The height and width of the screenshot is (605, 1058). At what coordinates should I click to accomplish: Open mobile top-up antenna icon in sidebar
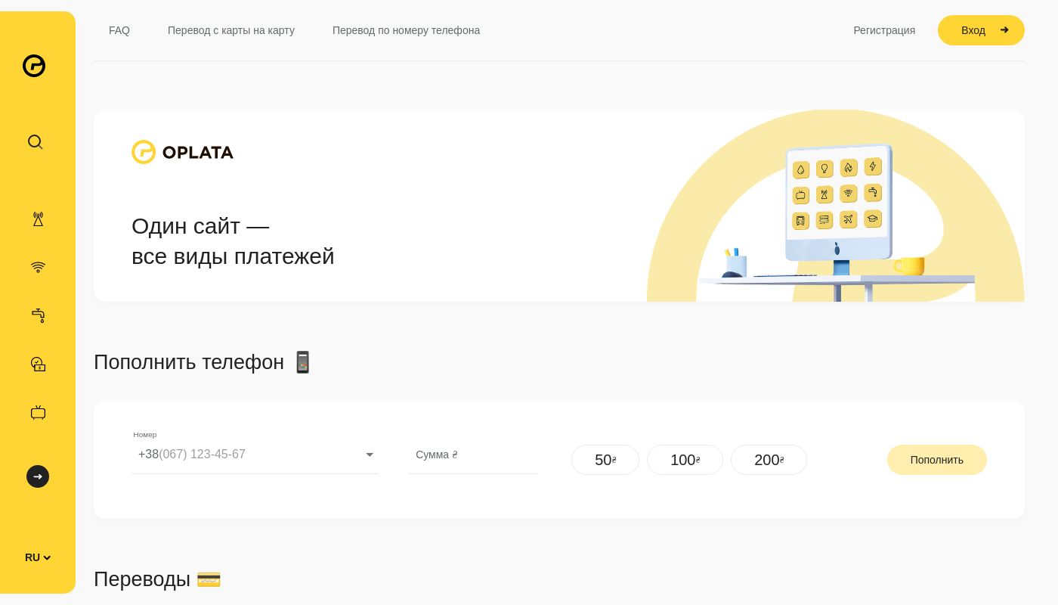pos(38,219)
